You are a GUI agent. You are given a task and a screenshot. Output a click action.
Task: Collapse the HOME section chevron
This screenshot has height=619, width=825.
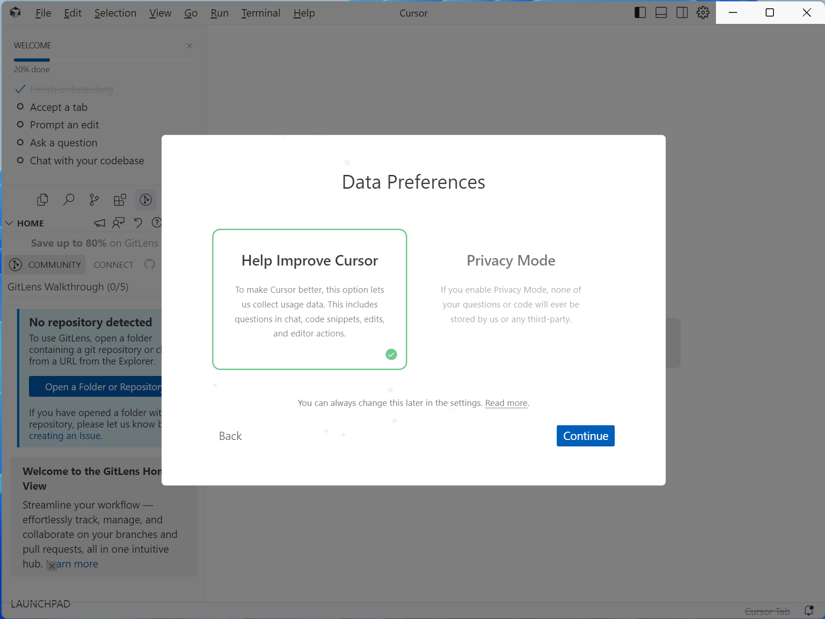(9, 223)
